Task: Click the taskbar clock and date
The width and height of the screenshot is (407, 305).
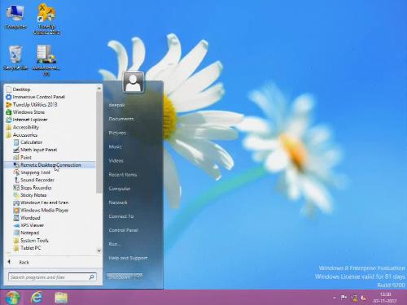Action: (x=385, y=298)
